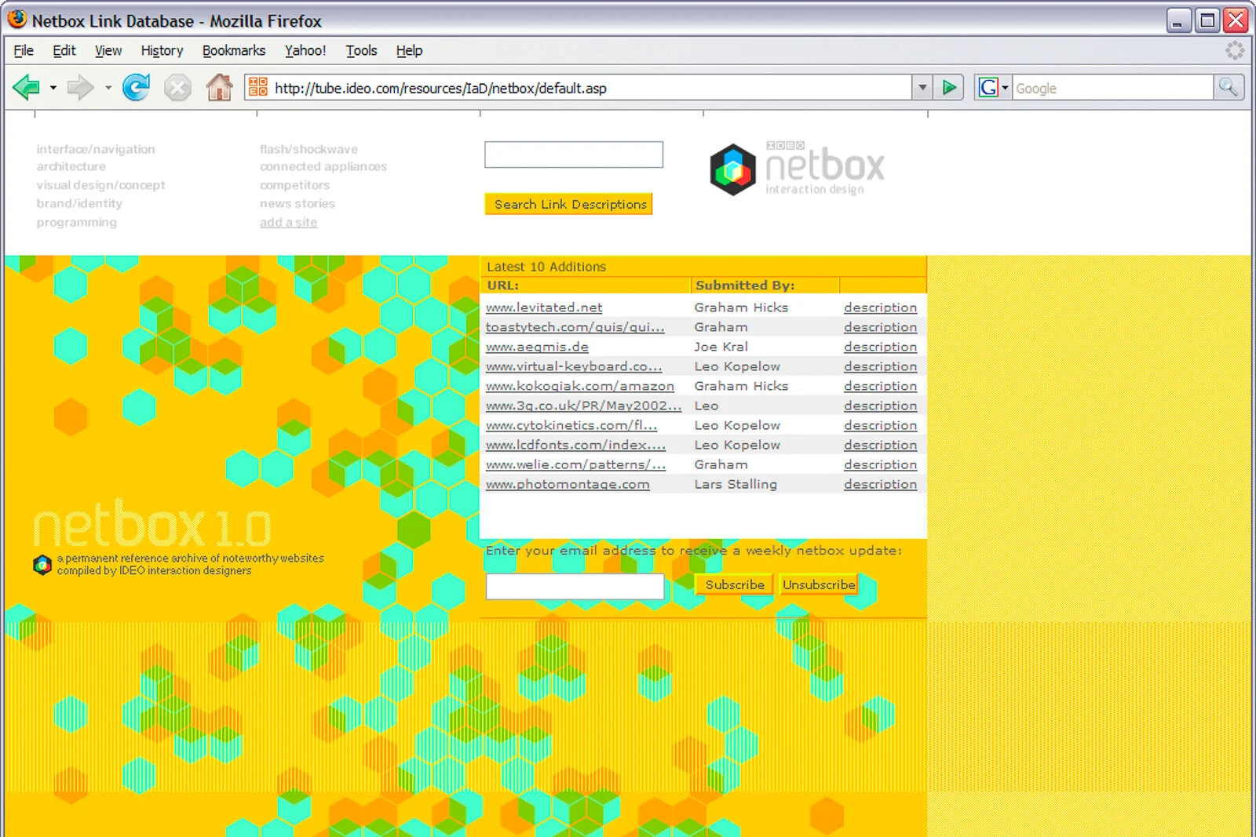The image size is (1256, 837).
Task: Open the www.cytokinetics.com link
Action: pos(571,425)
